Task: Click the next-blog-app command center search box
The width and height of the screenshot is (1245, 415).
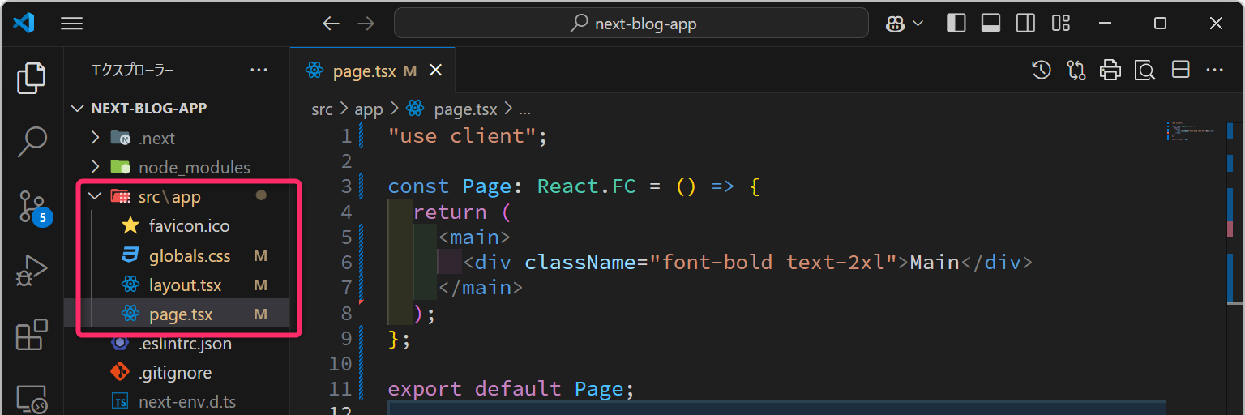Action: [x=631, y=24]
